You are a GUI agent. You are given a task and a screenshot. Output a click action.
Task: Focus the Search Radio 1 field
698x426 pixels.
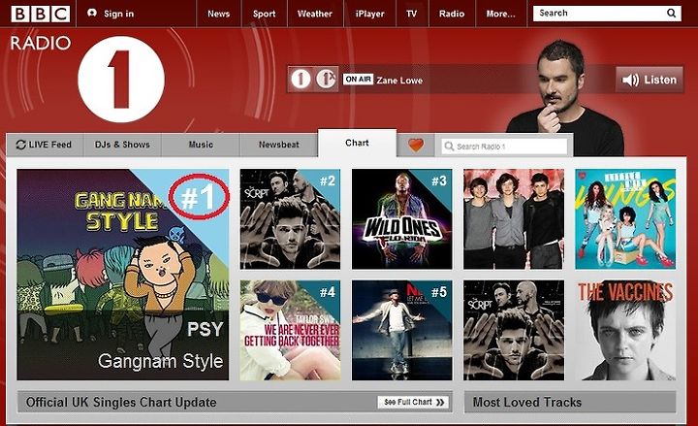(504, 147)
